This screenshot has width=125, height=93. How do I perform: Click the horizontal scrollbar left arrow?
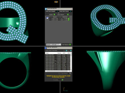[x=46, y=71]
